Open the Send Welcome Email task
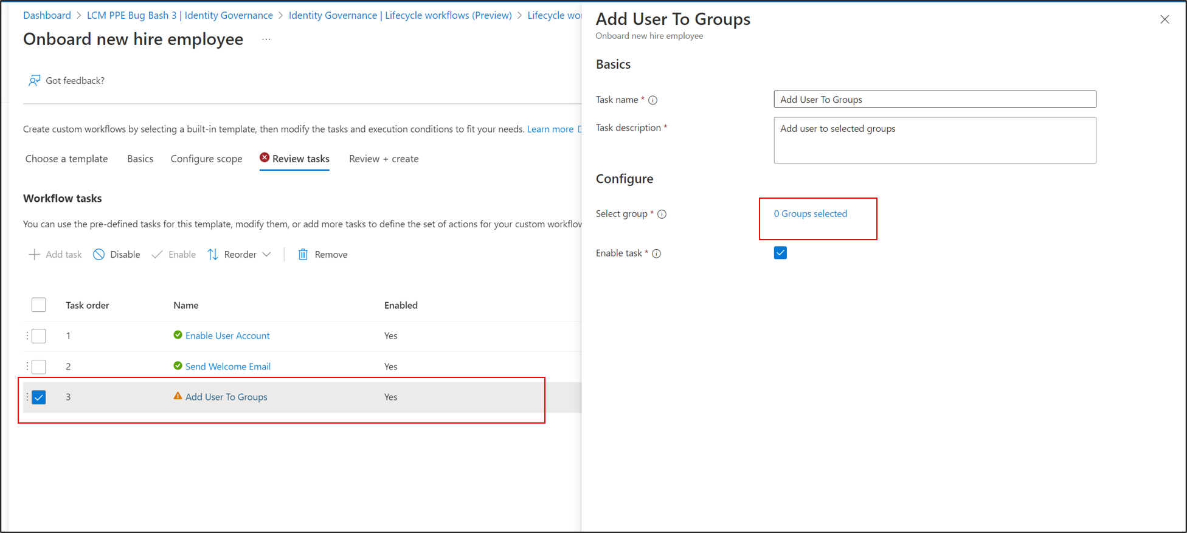 click(227, 366)
